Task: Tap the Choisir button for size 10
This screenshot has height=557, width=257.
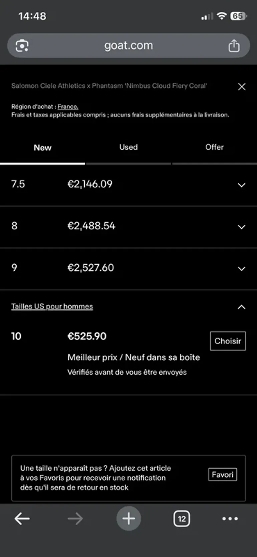Action: (228, 341)
